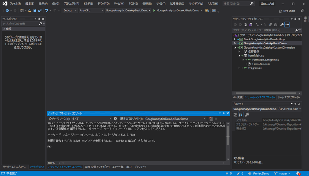Switch to the Git 変更 tab
Viewport: 309px width, 176px height.
click(x=238, y=98)
